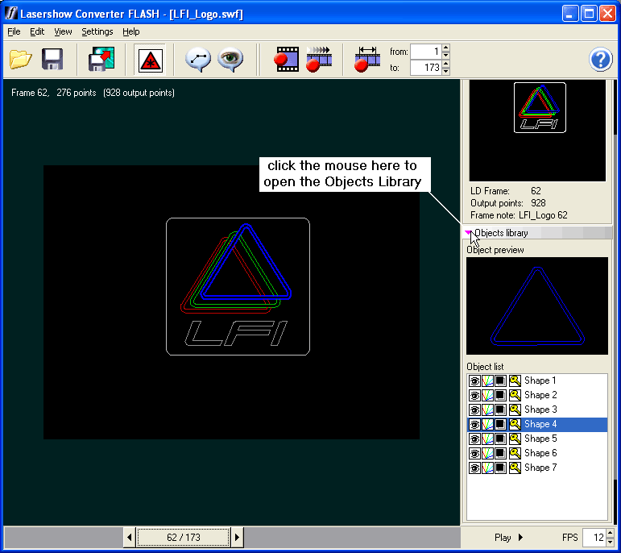Click the color lines icon for Shape 1
The image size is (621, 553).
487,381
